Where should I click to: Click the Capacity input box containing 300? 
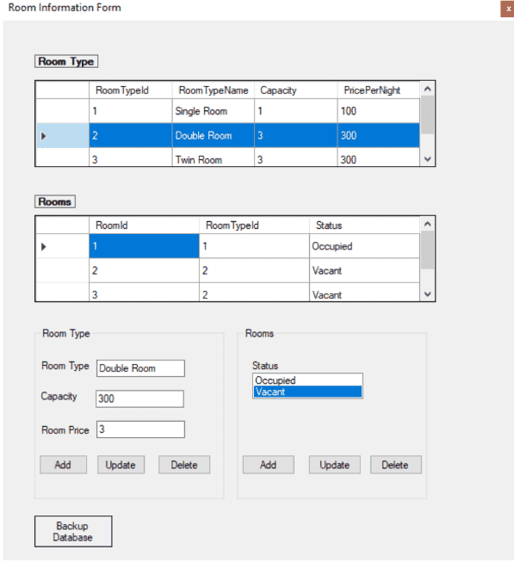(139, 399)
